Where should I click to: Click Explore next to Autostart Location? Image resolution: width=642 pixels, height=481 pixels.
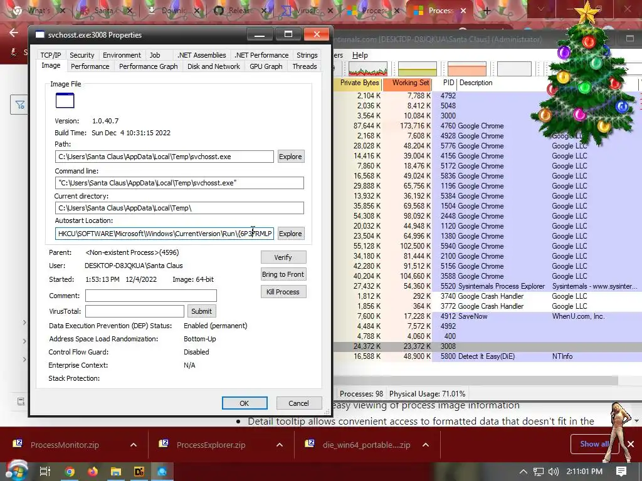pyautogui.click(x=290, y=234)
